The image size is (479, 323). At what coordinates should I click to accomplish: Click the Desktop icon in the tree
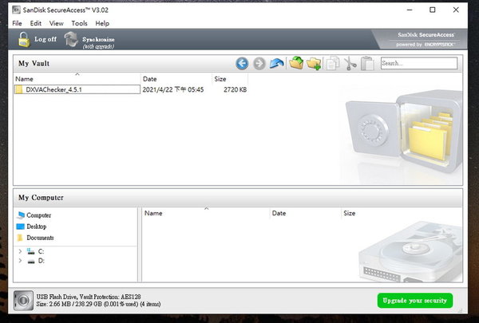(x=21, y=226)
